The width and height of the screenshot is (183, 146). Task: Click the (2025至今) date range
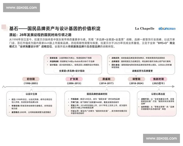point(158,83)
